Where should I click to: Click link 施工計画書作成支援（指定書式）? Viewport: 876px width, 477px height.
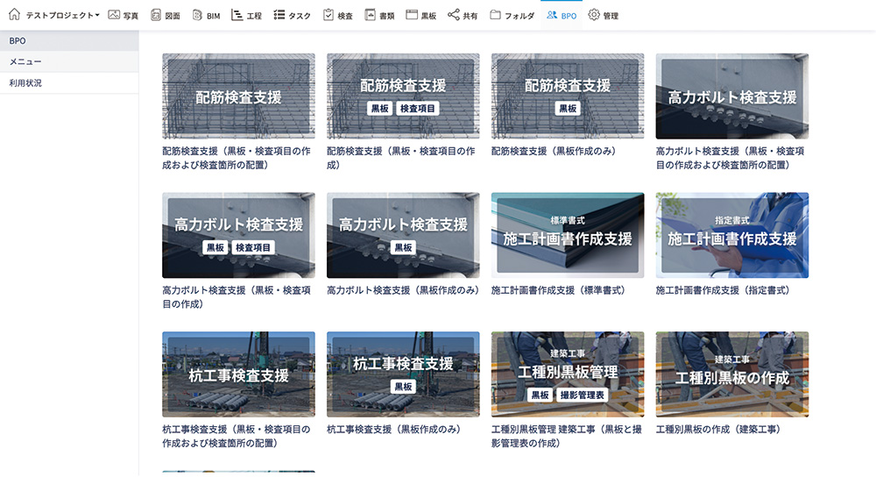(723, 290)
